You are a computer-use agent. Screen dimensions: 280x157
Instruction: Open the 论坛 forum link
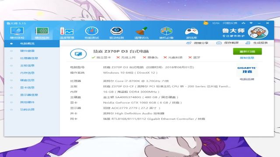pos(216,23)
